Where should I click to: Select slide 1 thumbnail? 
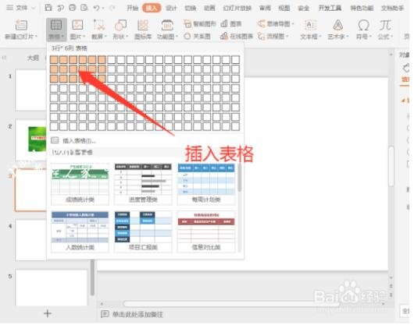[31, 90]
